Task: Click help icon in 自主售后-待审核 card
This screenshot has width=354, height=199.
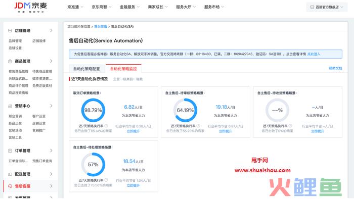Action: (x=198, y=126)
